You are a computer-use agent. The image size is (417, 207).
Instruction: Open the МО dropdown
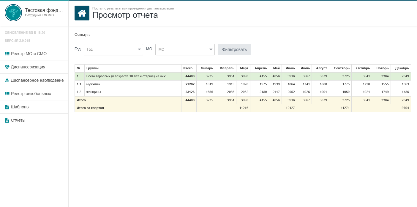point(185,49)
